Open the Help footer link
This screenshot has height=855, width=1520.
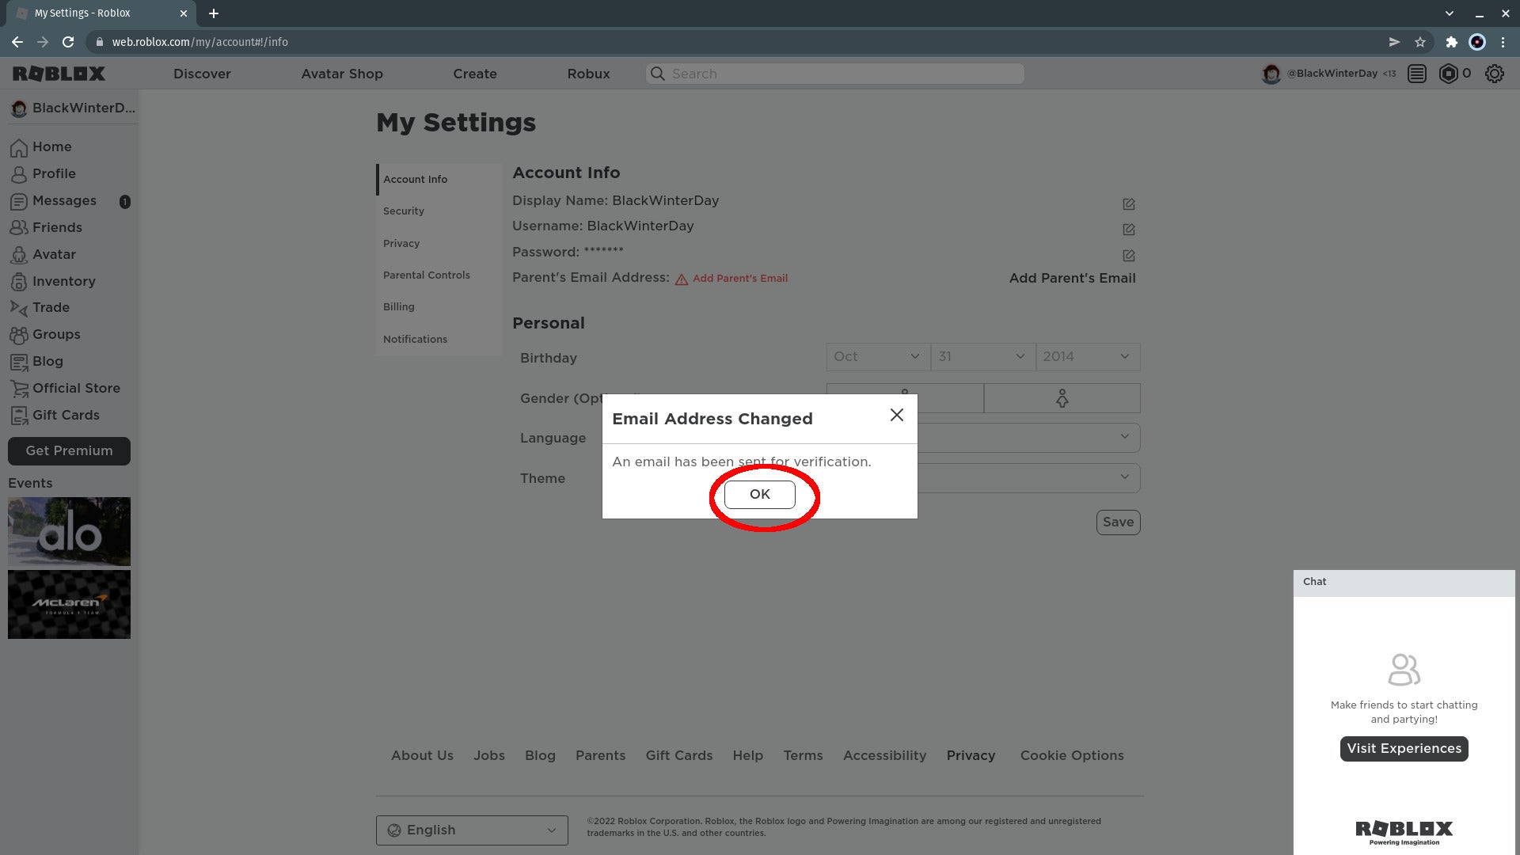[x=747, y=755]
